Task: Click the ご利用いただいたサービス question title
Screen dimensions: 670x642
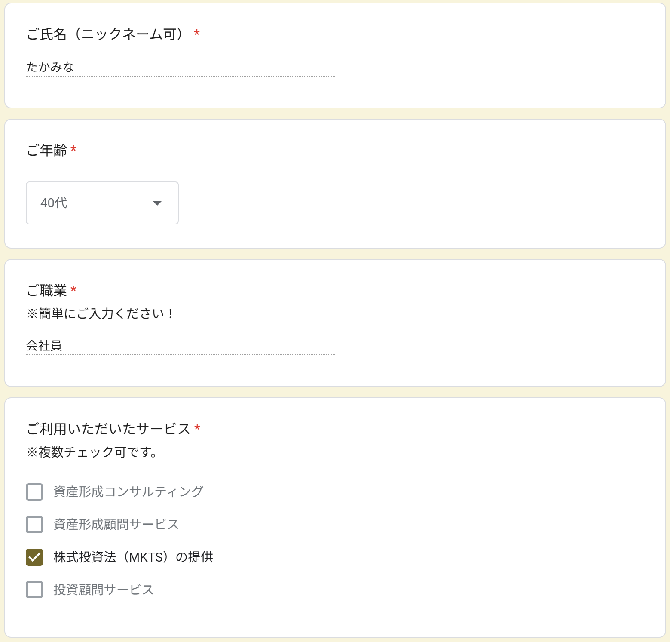Action: (108, 429)
